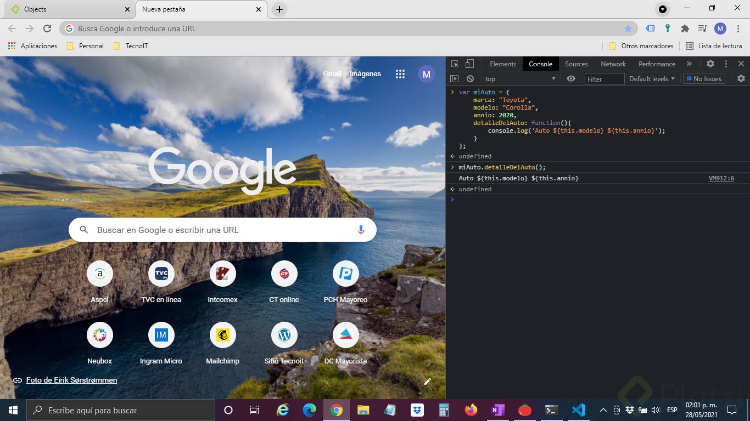Click the address bar URL field
750x421 pixels.
click(349, 29)
